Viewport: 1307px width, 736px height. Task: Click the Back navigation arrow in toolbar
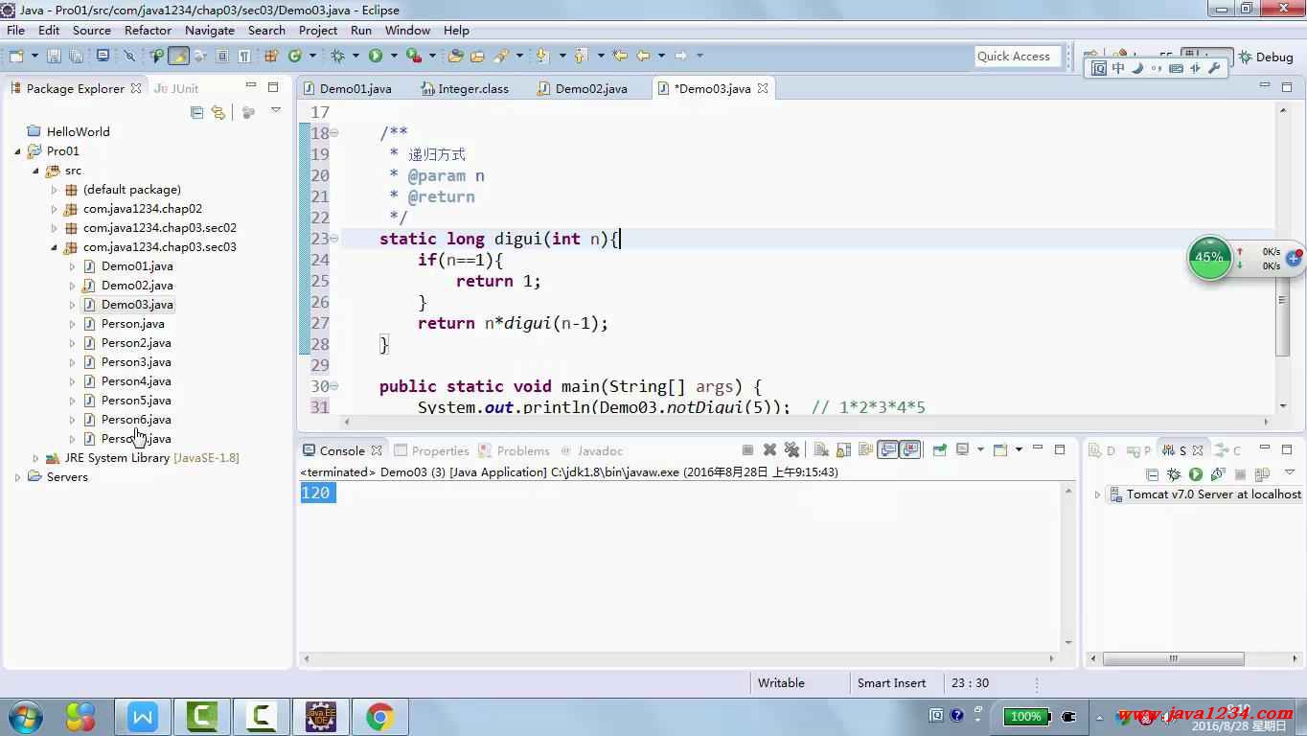(644, 57)
